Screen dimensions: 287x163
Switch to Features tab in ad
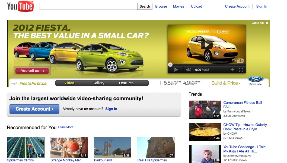click(x=126, y=83)
